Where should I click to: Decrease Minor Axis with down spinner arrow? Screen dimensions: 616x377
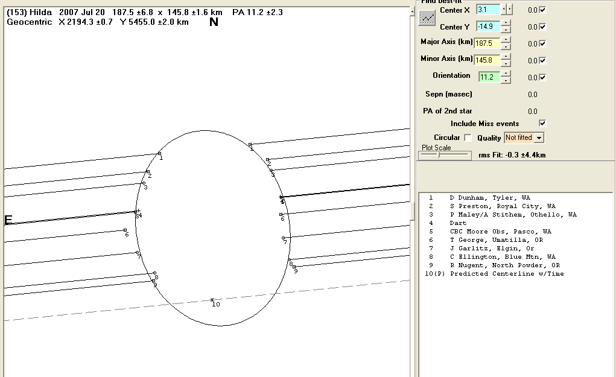(506, 63)
